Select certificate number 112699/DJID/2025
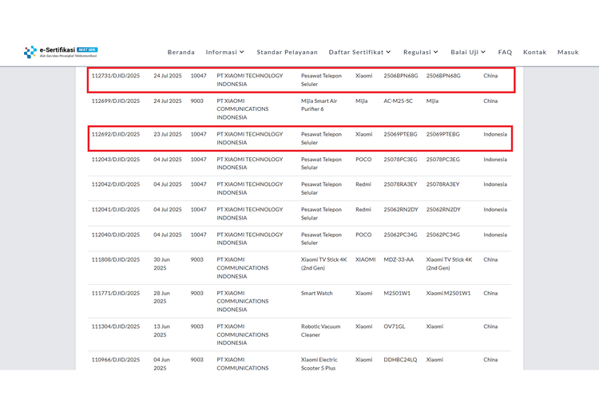Screen dimensions: 599x399 [116, 101]
